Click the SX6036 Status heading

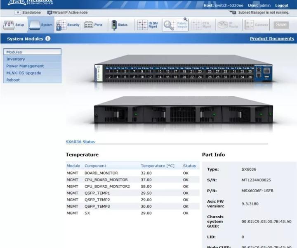pyautogui.click(x=80, y=142)
